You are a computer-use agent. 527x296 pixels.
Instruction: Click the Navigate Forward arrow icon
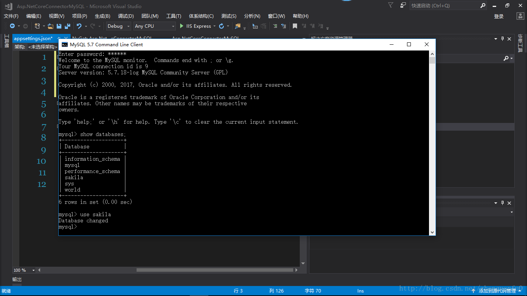(x=25, y=26)
